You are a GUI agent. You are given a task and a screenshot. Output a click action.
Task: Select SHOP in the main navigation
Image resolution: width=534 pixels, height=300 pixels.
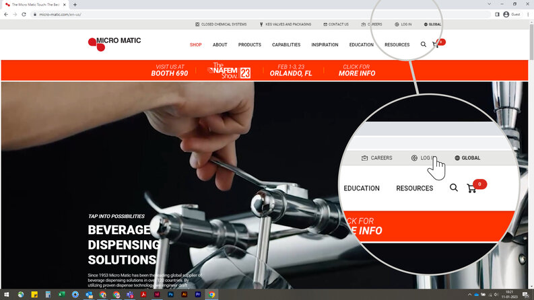pyautogui.click(x=195, y=45)
